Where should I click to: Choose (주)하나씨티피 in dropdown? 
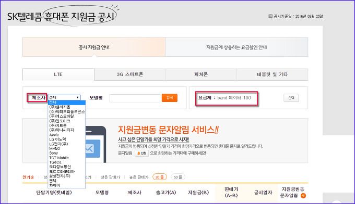tap(67, 130)
